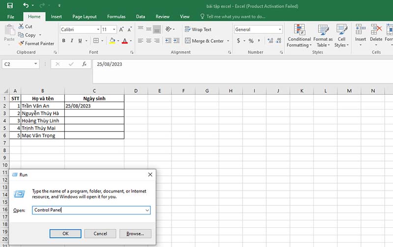Toggle Merge & Center
393x247 pixels.
204,41
